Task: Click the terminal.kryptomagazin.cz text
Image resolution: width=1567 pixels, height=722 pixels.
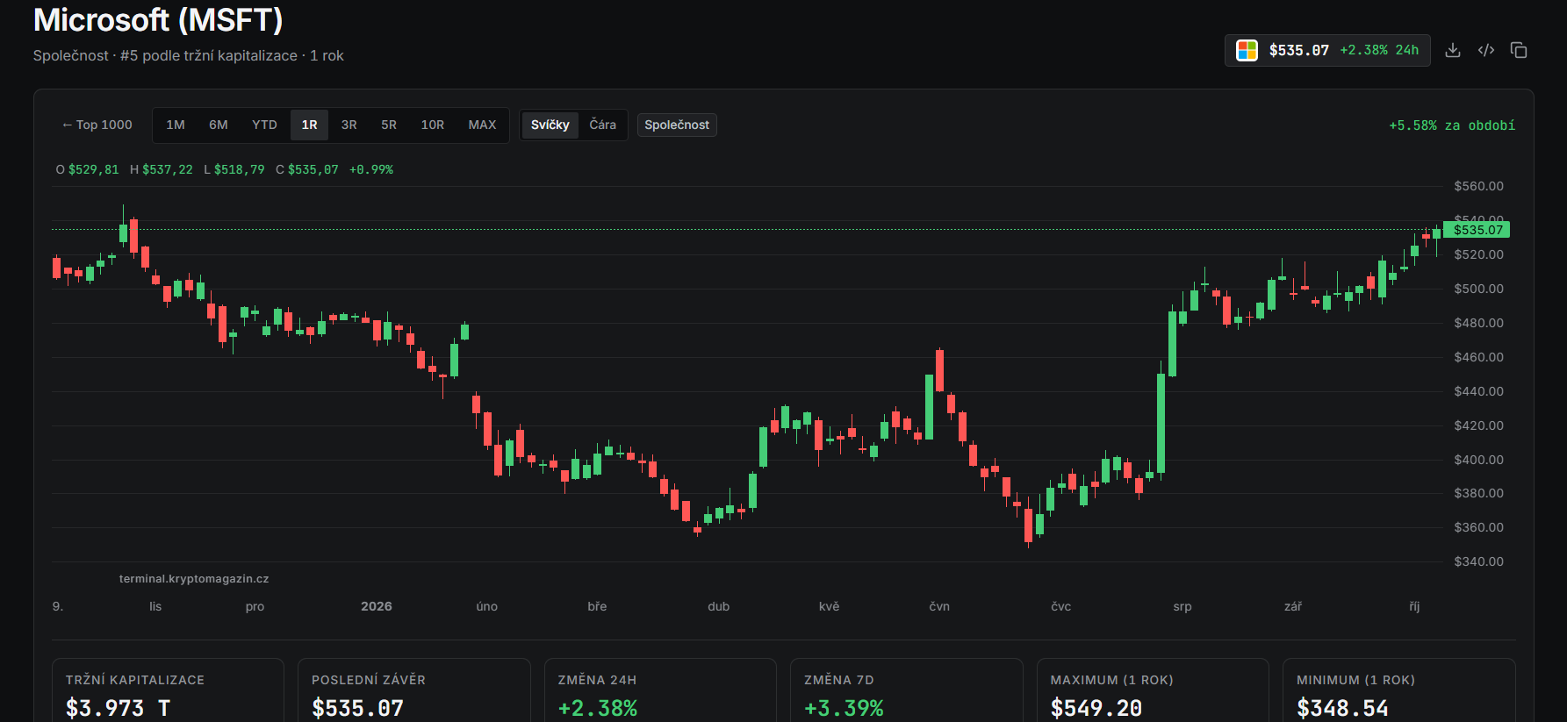Action: pyautogui.click(x=194, y=579)
